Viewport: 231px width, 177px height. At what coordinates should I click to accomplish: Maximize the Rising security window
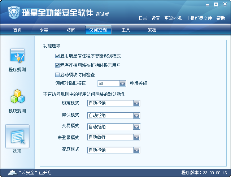[x=216, y=4]
